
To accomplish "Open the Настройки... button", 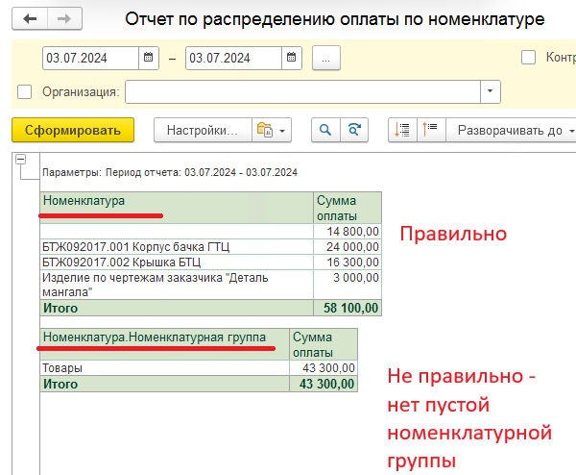I will [202, 130].
